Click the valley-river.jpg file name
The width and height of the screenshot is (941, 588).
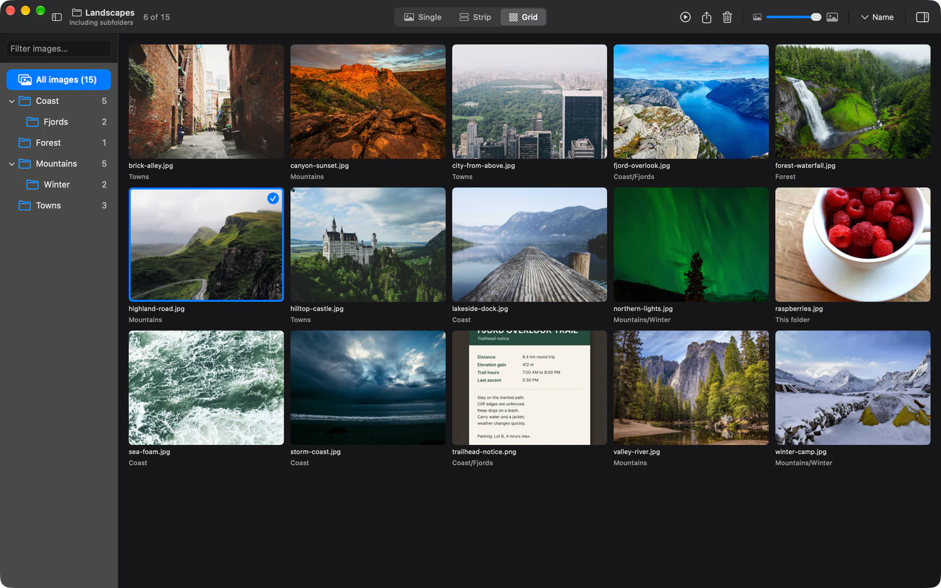click(636, 452)
